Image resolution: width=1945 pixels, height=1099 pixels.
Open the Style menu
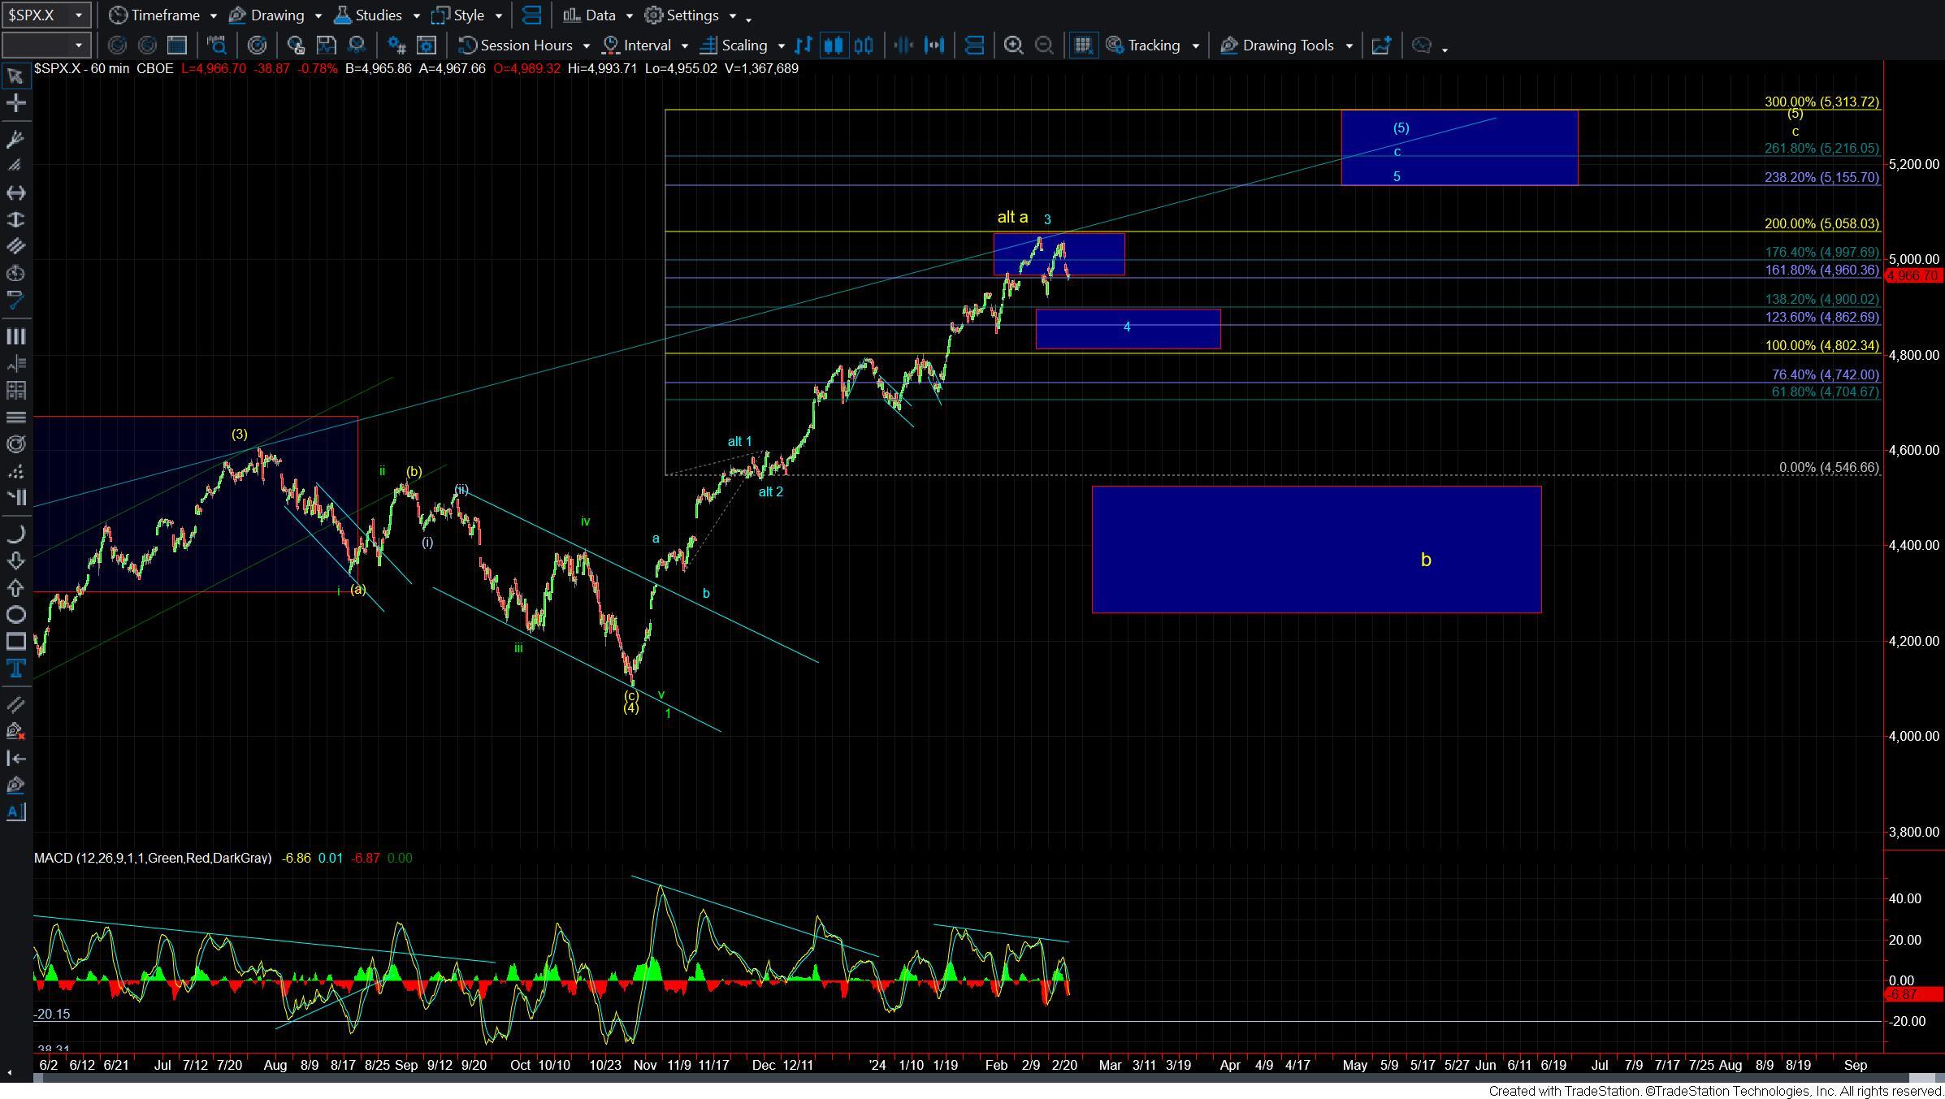point(467,15)
